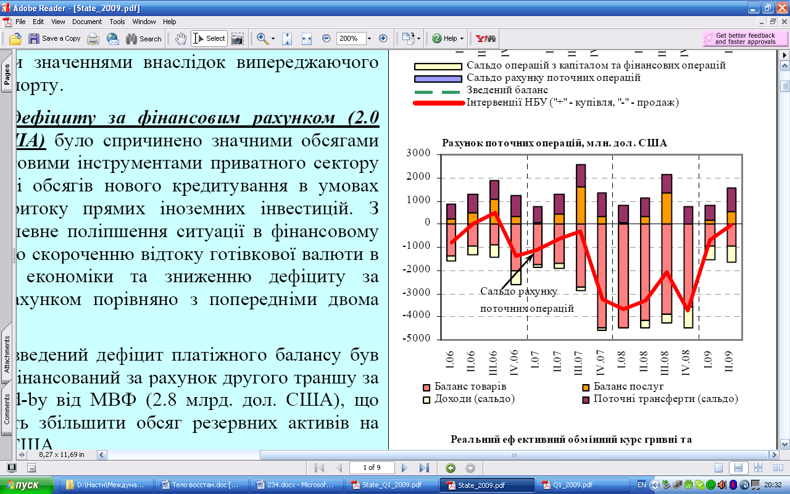
Task: Click the grey Next View arrow
Action: coord(470,468)
